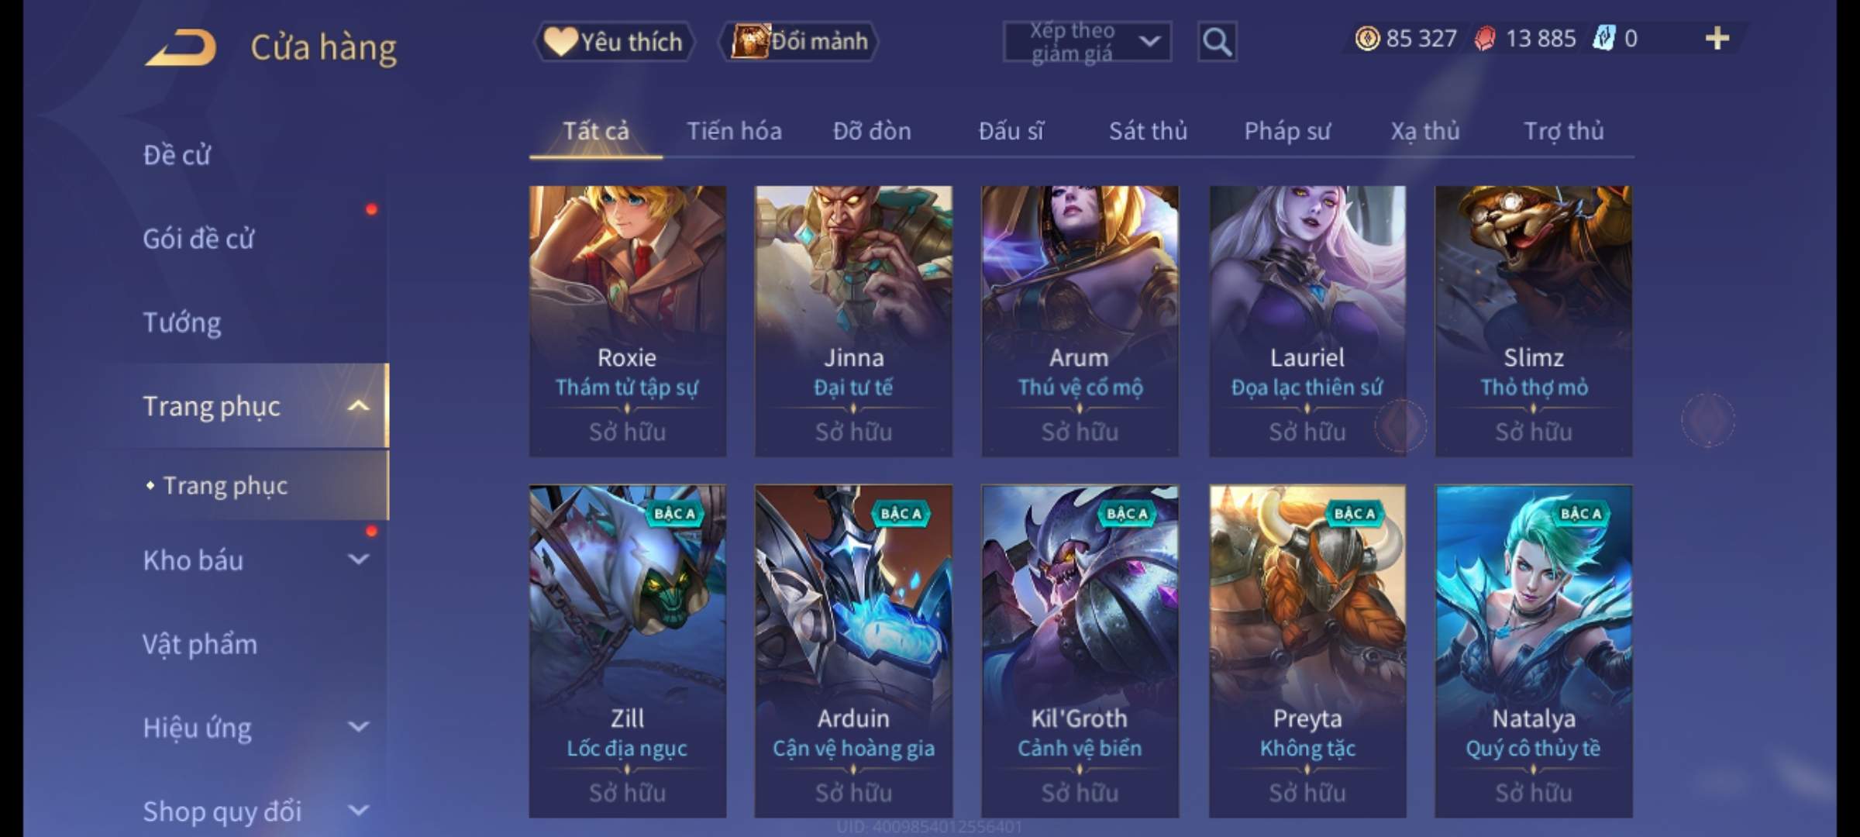Tap the golden back arrow icon
Image resolution: width=1860 pixels, height=837 pixels.
click(x=180, y=46)
